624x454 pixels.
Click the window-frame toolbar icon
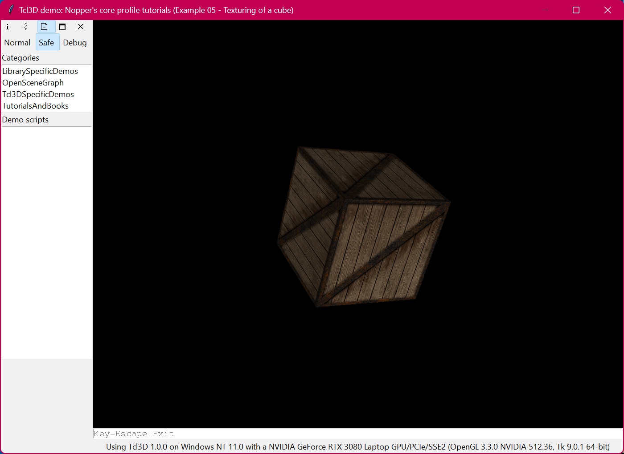click(62, 27)
